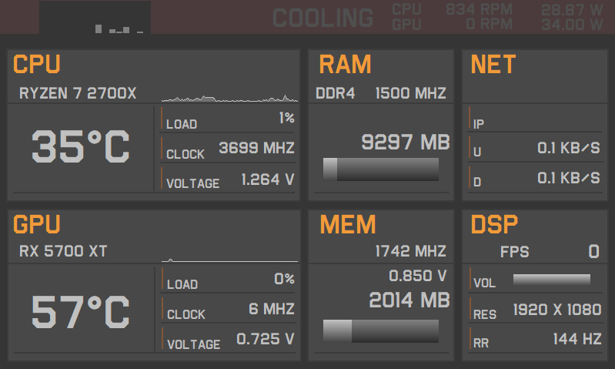
Task: Click the COOLING header at top
Action: pyautogui.click(x=323, y=18)
